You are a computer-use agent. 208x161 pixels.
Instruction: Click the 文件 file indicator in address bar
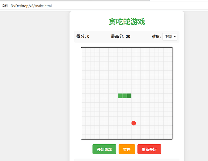click(5, 6)
